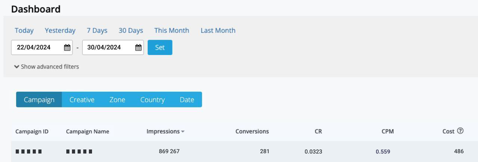Select the Last Month range

pyautogui.click(x=218, y=30)
